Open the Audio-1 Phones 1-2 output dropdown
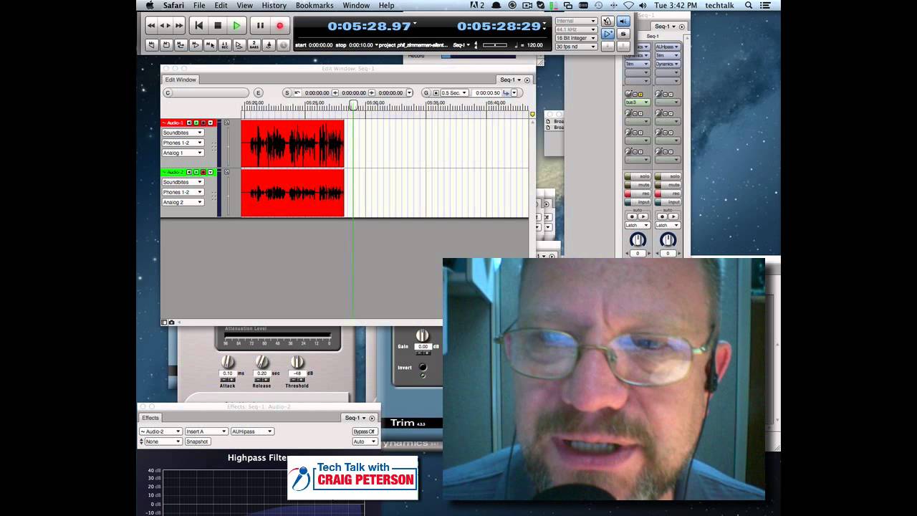 [183, 143]
